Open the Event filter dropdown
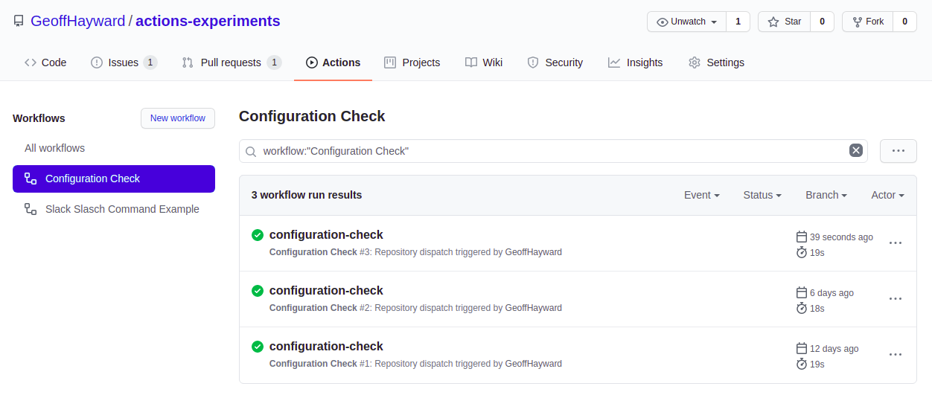Screen dimensions: 932x395 [701, 195]
